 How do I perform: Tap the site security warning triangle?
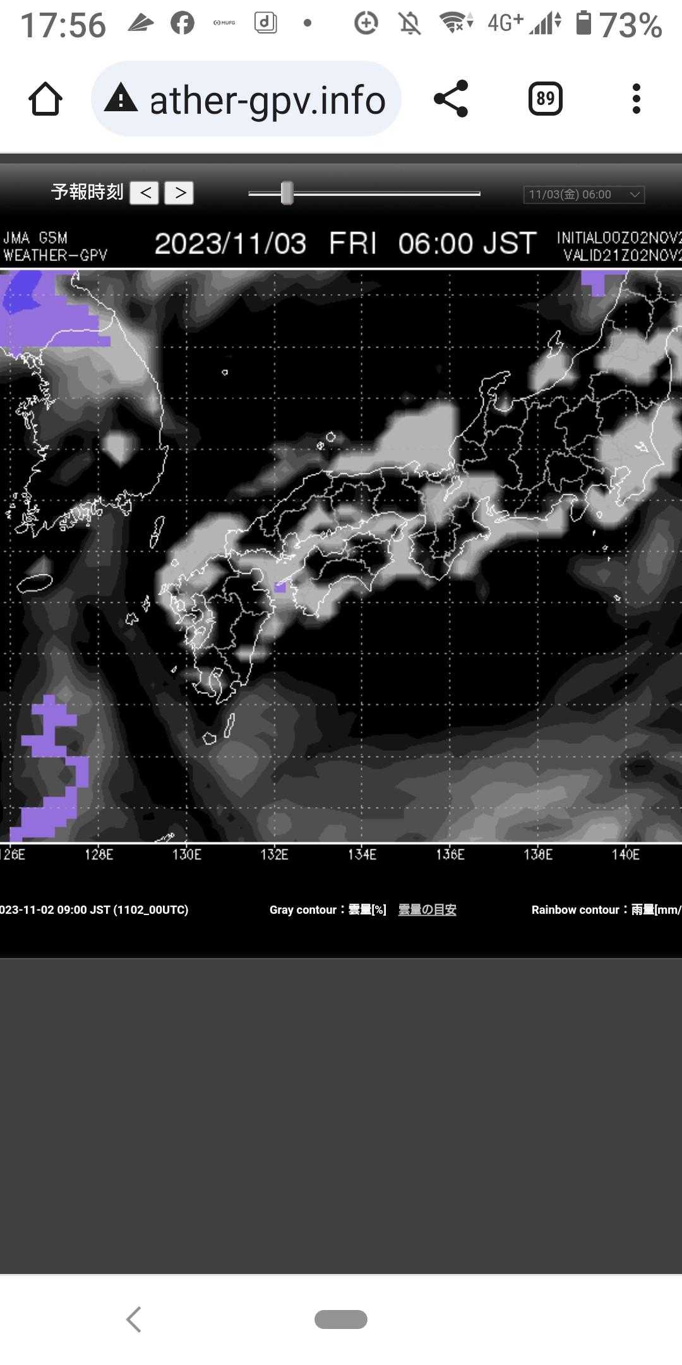coord(121,99)
